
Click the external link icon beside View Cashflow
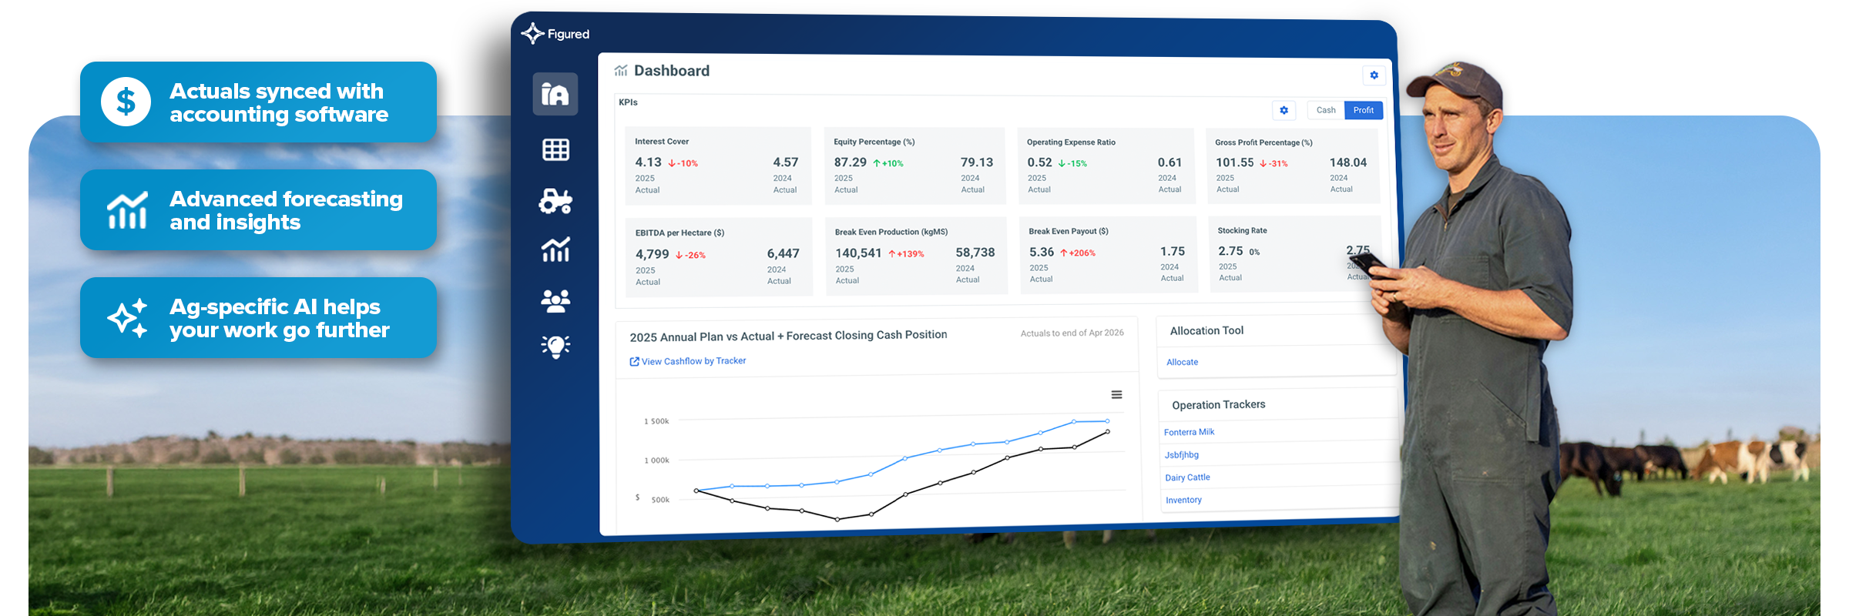pyautogui.click(x=634, y=361)
